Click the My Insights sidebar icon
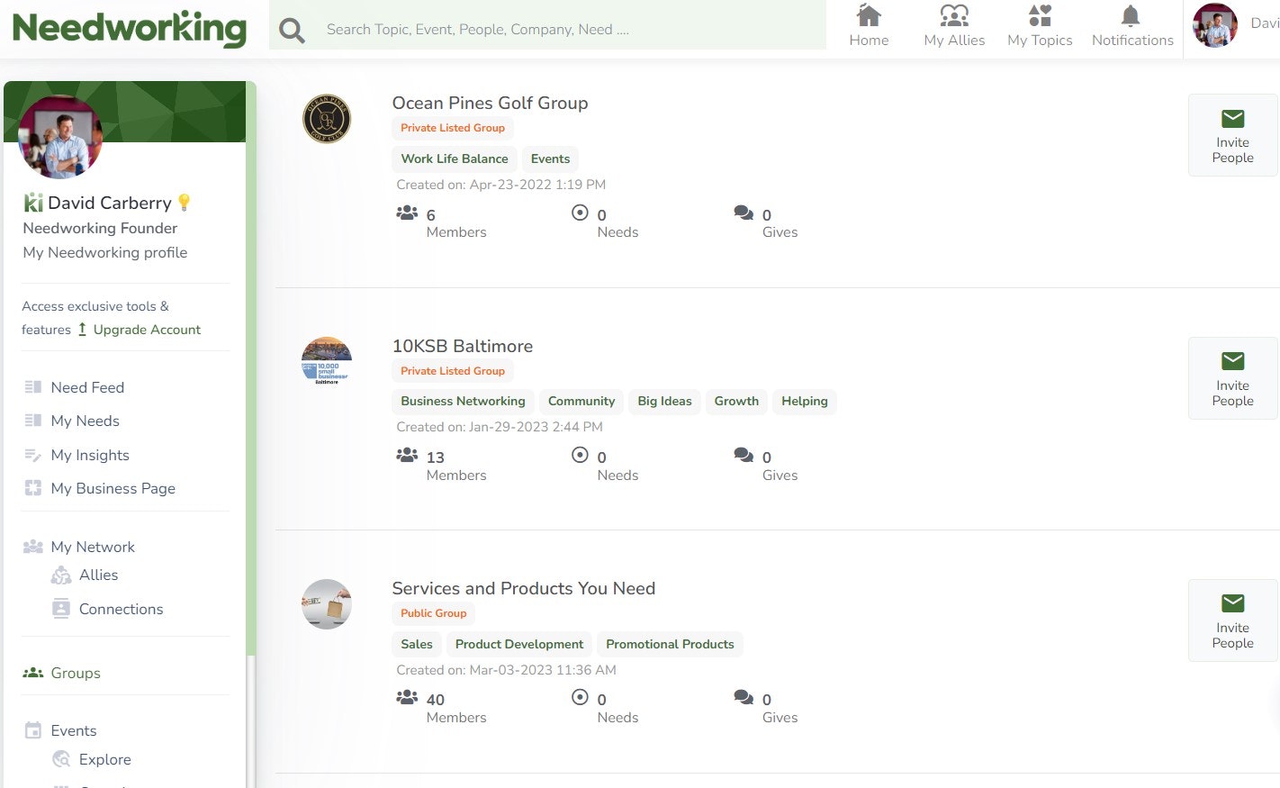This screenshot has width=1280, height=788. (x=33, y=455)
